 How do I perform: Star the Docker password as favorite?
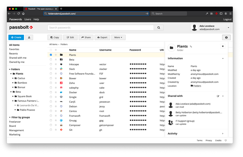(56, 92)
